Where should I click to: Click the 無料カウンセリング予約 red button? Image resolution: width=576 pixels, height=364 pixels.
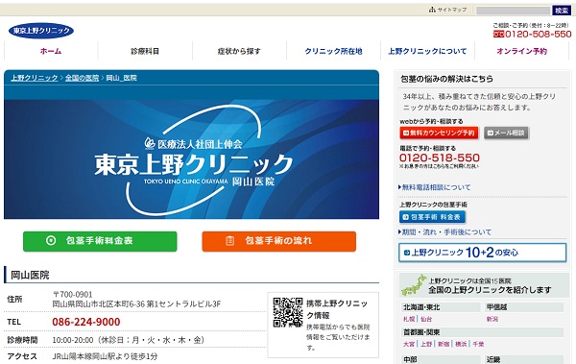pyautogui.click(x=439, y=133)
